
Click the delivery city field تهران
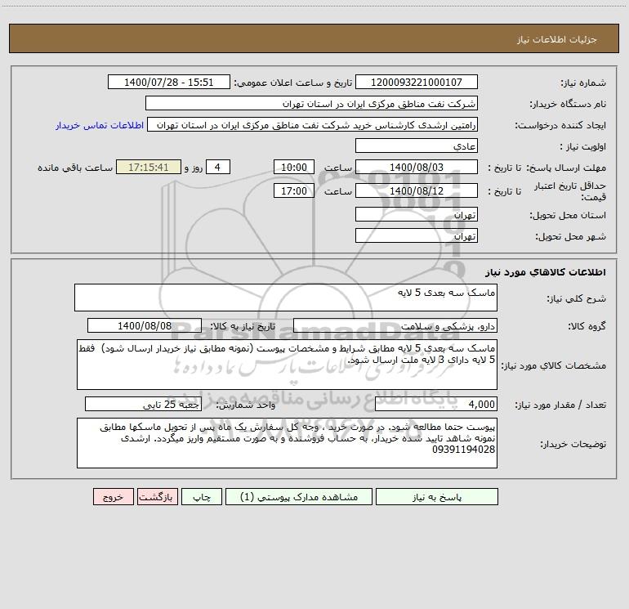coord(417,235)
